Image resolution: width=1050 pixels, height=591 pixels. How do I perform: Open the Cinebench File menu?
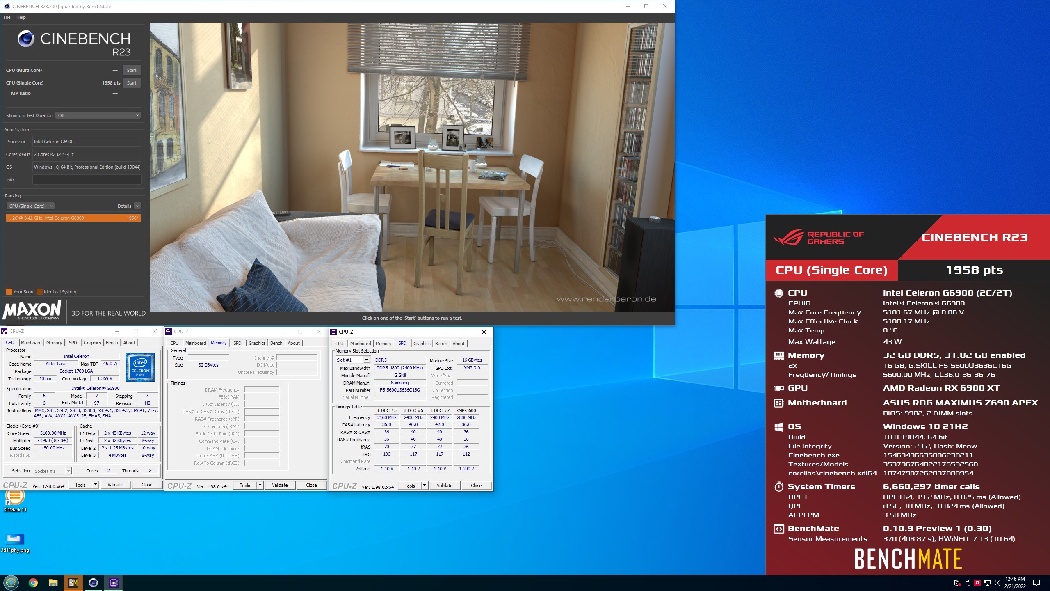(7, 17)
